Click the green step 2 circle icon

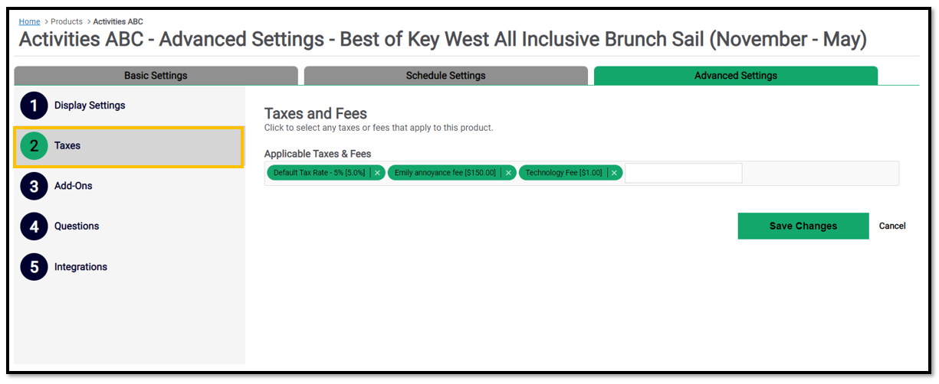[34, 146]
